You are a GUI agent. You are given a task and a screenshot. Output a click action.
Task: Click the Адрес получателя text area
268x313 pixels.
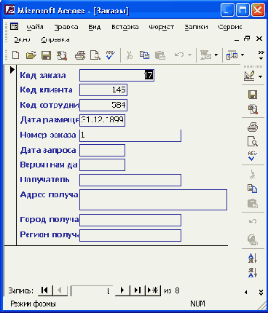coord(153,199)
